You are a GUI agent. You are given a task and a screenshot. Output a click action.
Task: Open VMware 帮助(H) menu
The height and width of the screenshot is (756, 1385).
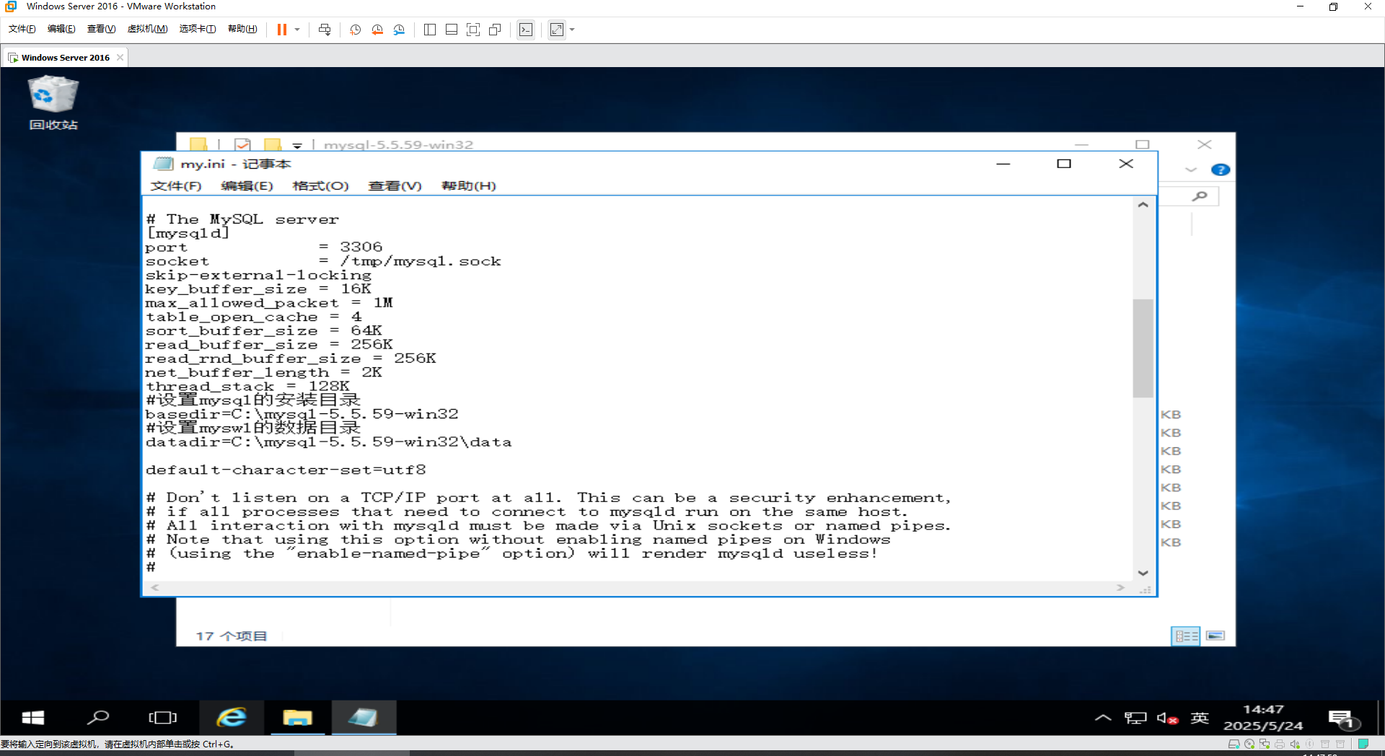coord(242,29)
